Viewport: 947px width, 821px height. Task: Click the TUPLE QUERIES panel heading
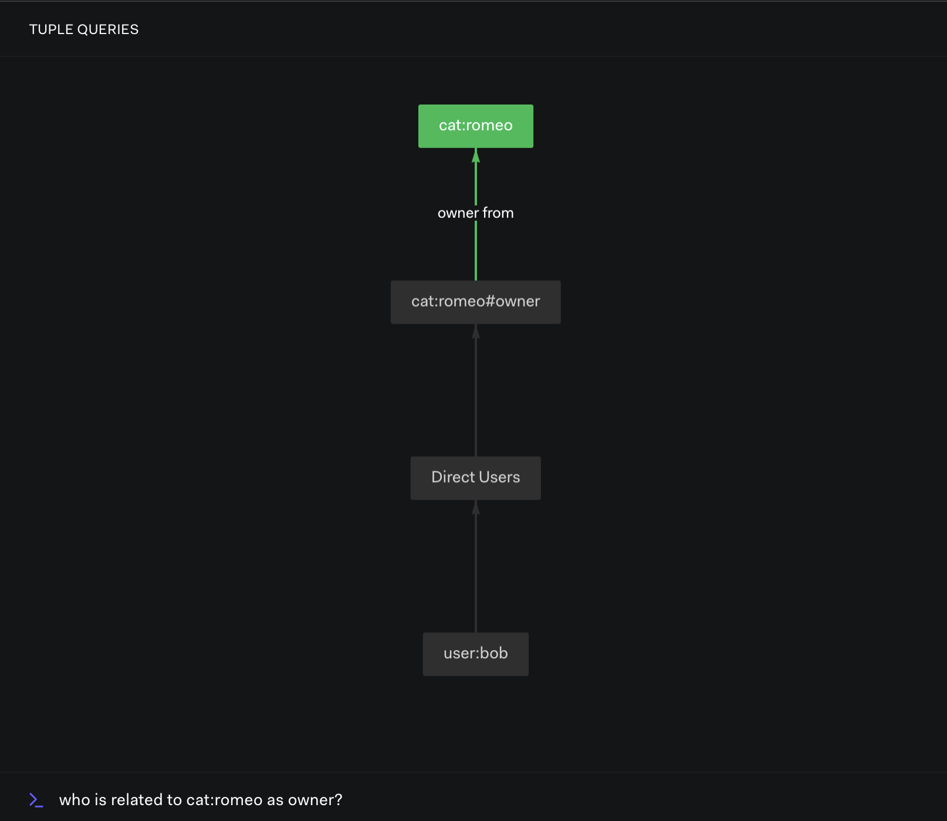click(84, 29)
